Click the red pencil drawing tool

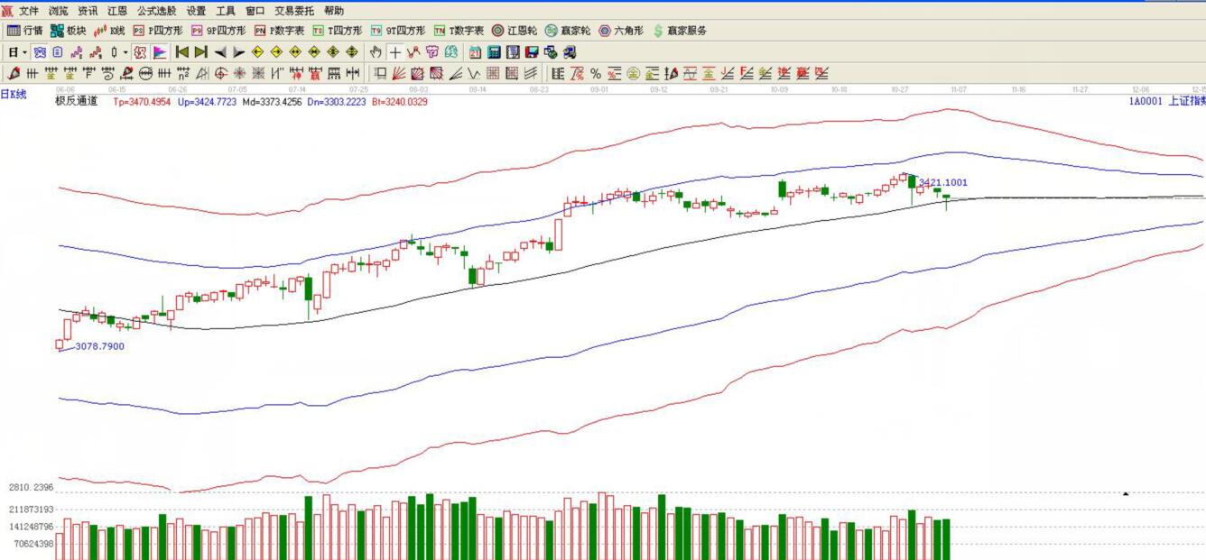pos(14,74)
